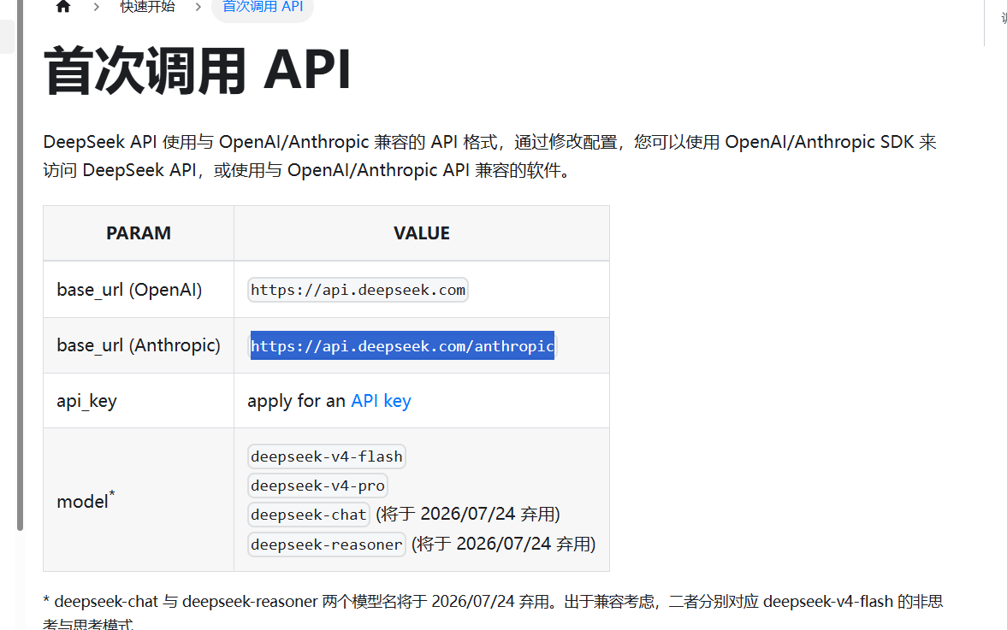The width and height of the screenshot is (1007, 630).
Task: Go to the home breadcrumb icon
Action: coord(63,7)
